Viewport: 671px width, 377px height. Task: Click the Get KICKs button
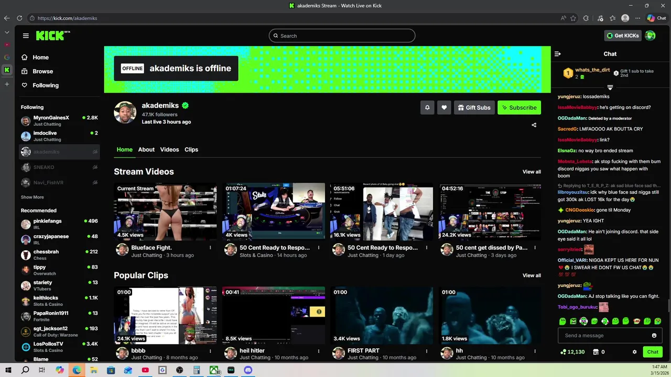click(x=623, y=36)
